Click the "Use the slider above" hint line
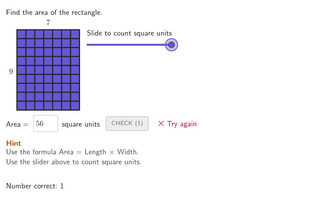This screenshot has width=319, height=199. click(74, 162)
